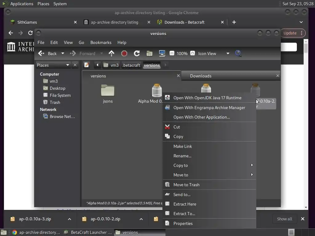Open the Icon View mode dropdown
The image size is (315, 236).
213,53
